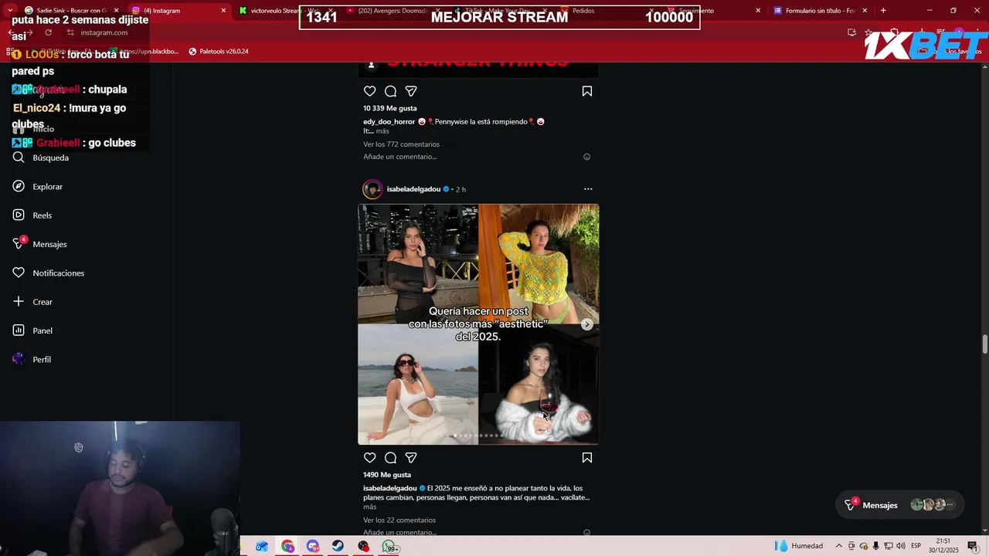The height and width of the screenshot is (556, 989).
Task: Open new browser tab
Action: tap(883, 11)
